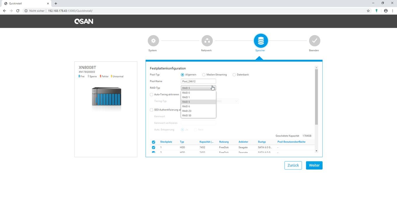Click the Weiter button

pyautogui.click(x=314, y=165)
